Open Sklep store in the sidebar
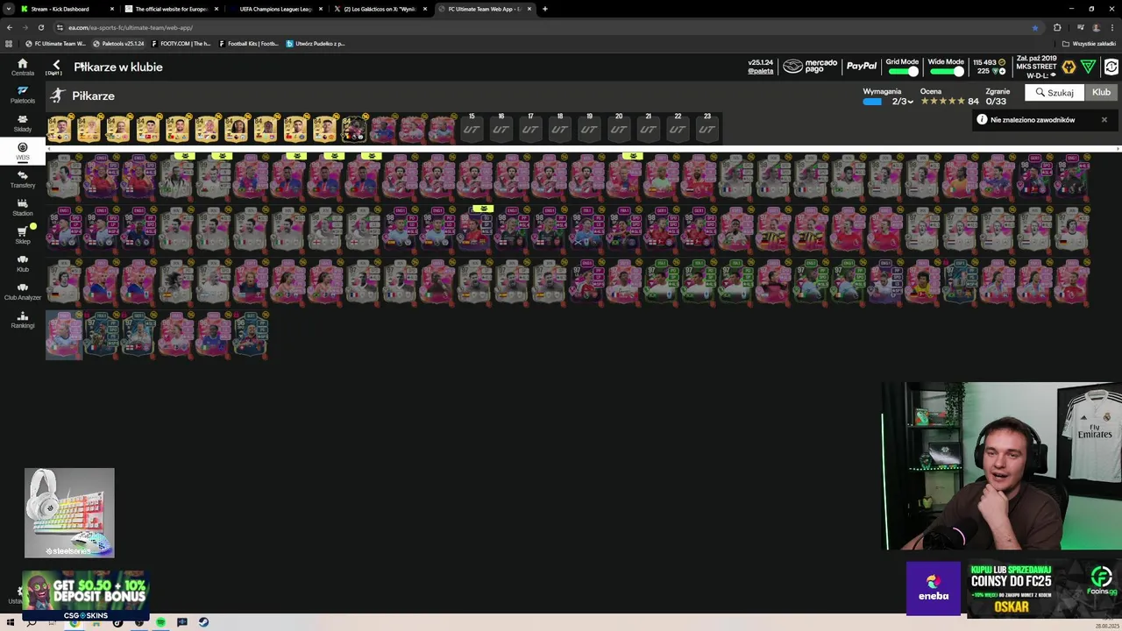This screenshot has width=1122, height=631. [x=23, y=235]
